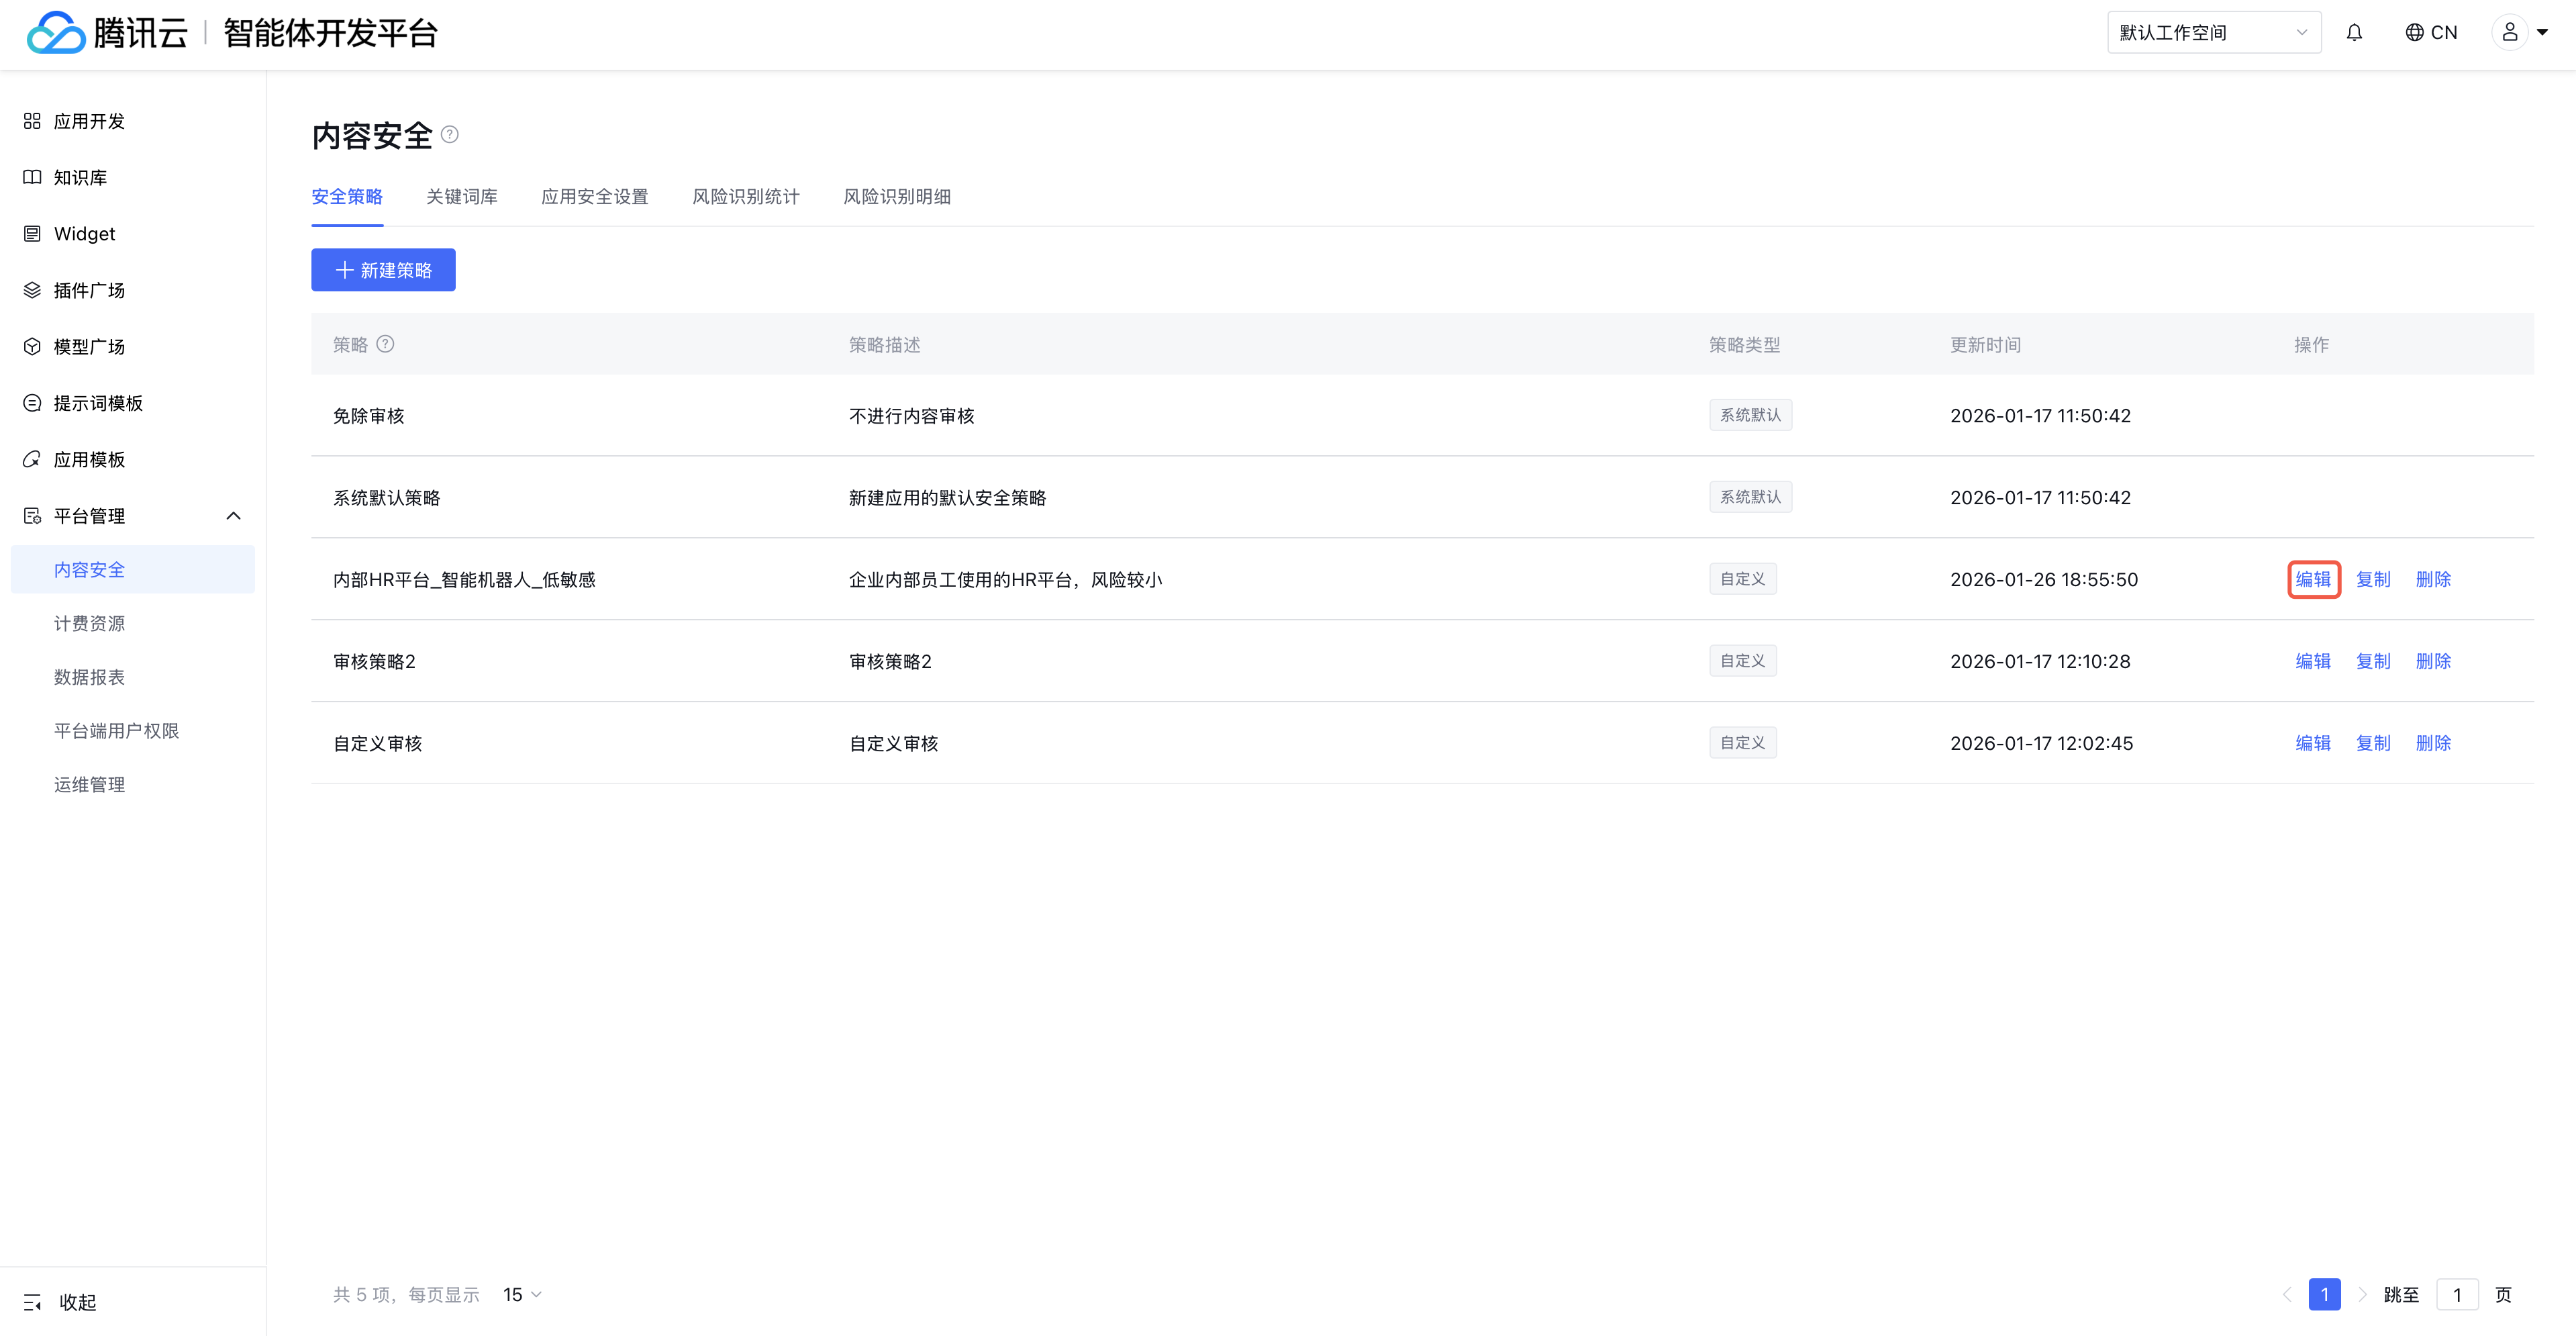Click the notification bell icon
The height and width of the screenshot is (1336, 2576).
pos(2354,33)
